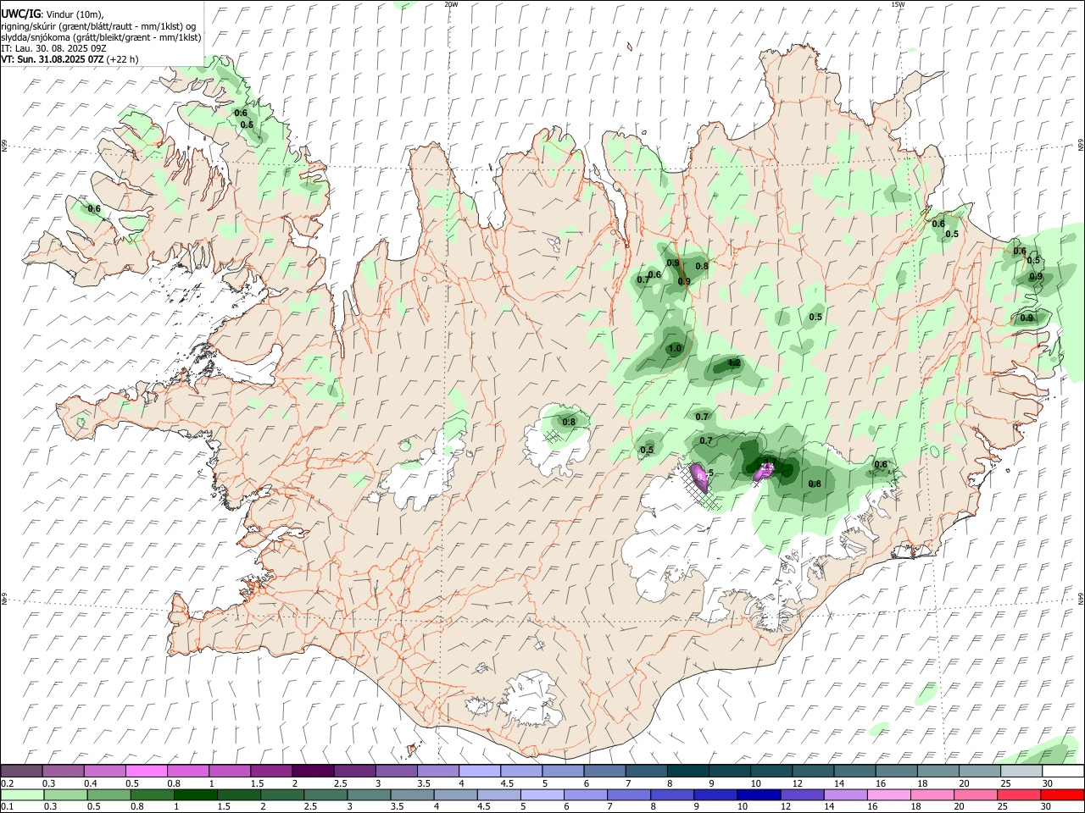Click the 0.8 value on the Hofsjökull glacier
The width and height of the screenshot is (1085, 813).
[569, 422]
